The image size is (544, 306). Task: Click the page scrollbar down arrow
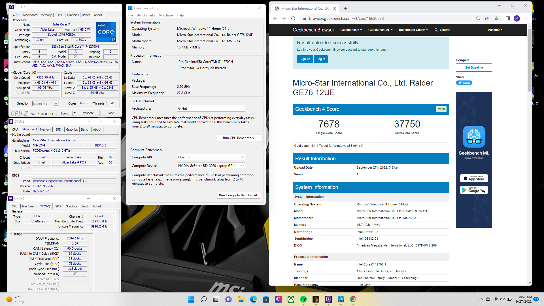(x=530, y=283)
